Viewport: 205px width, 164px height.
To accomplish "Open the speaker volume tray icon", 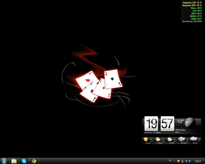I will [190, 161].
